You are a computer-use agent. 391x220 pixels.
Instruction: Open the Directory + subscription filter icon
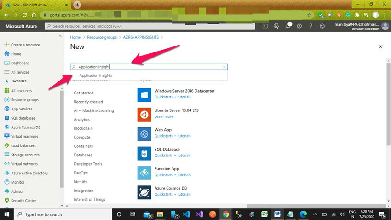click(x=276, y=26)
